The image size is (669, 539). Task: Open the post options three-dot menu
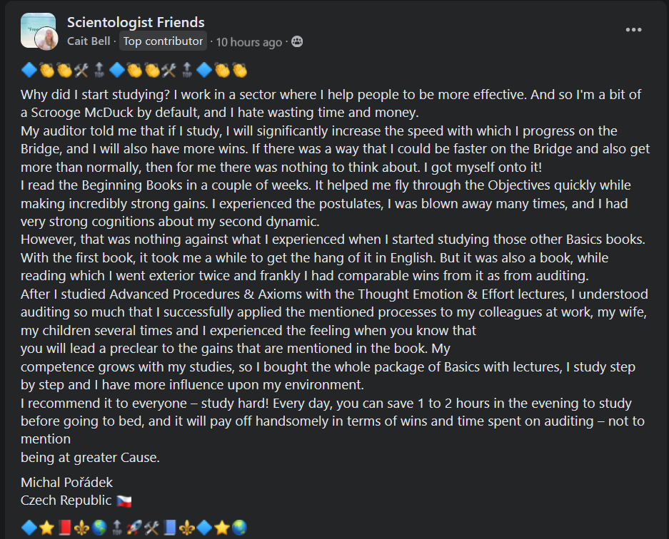pyautogui.click(x=633, y=30)
